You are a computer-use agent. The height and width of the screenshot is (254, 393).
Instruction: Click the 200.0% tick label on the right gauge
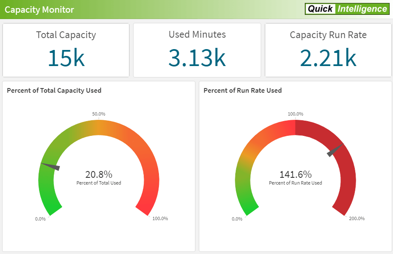tap(357, 218)
